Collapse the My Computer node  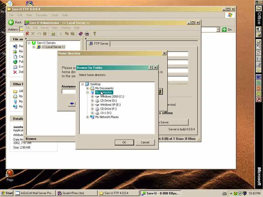[x=87, y=92]
